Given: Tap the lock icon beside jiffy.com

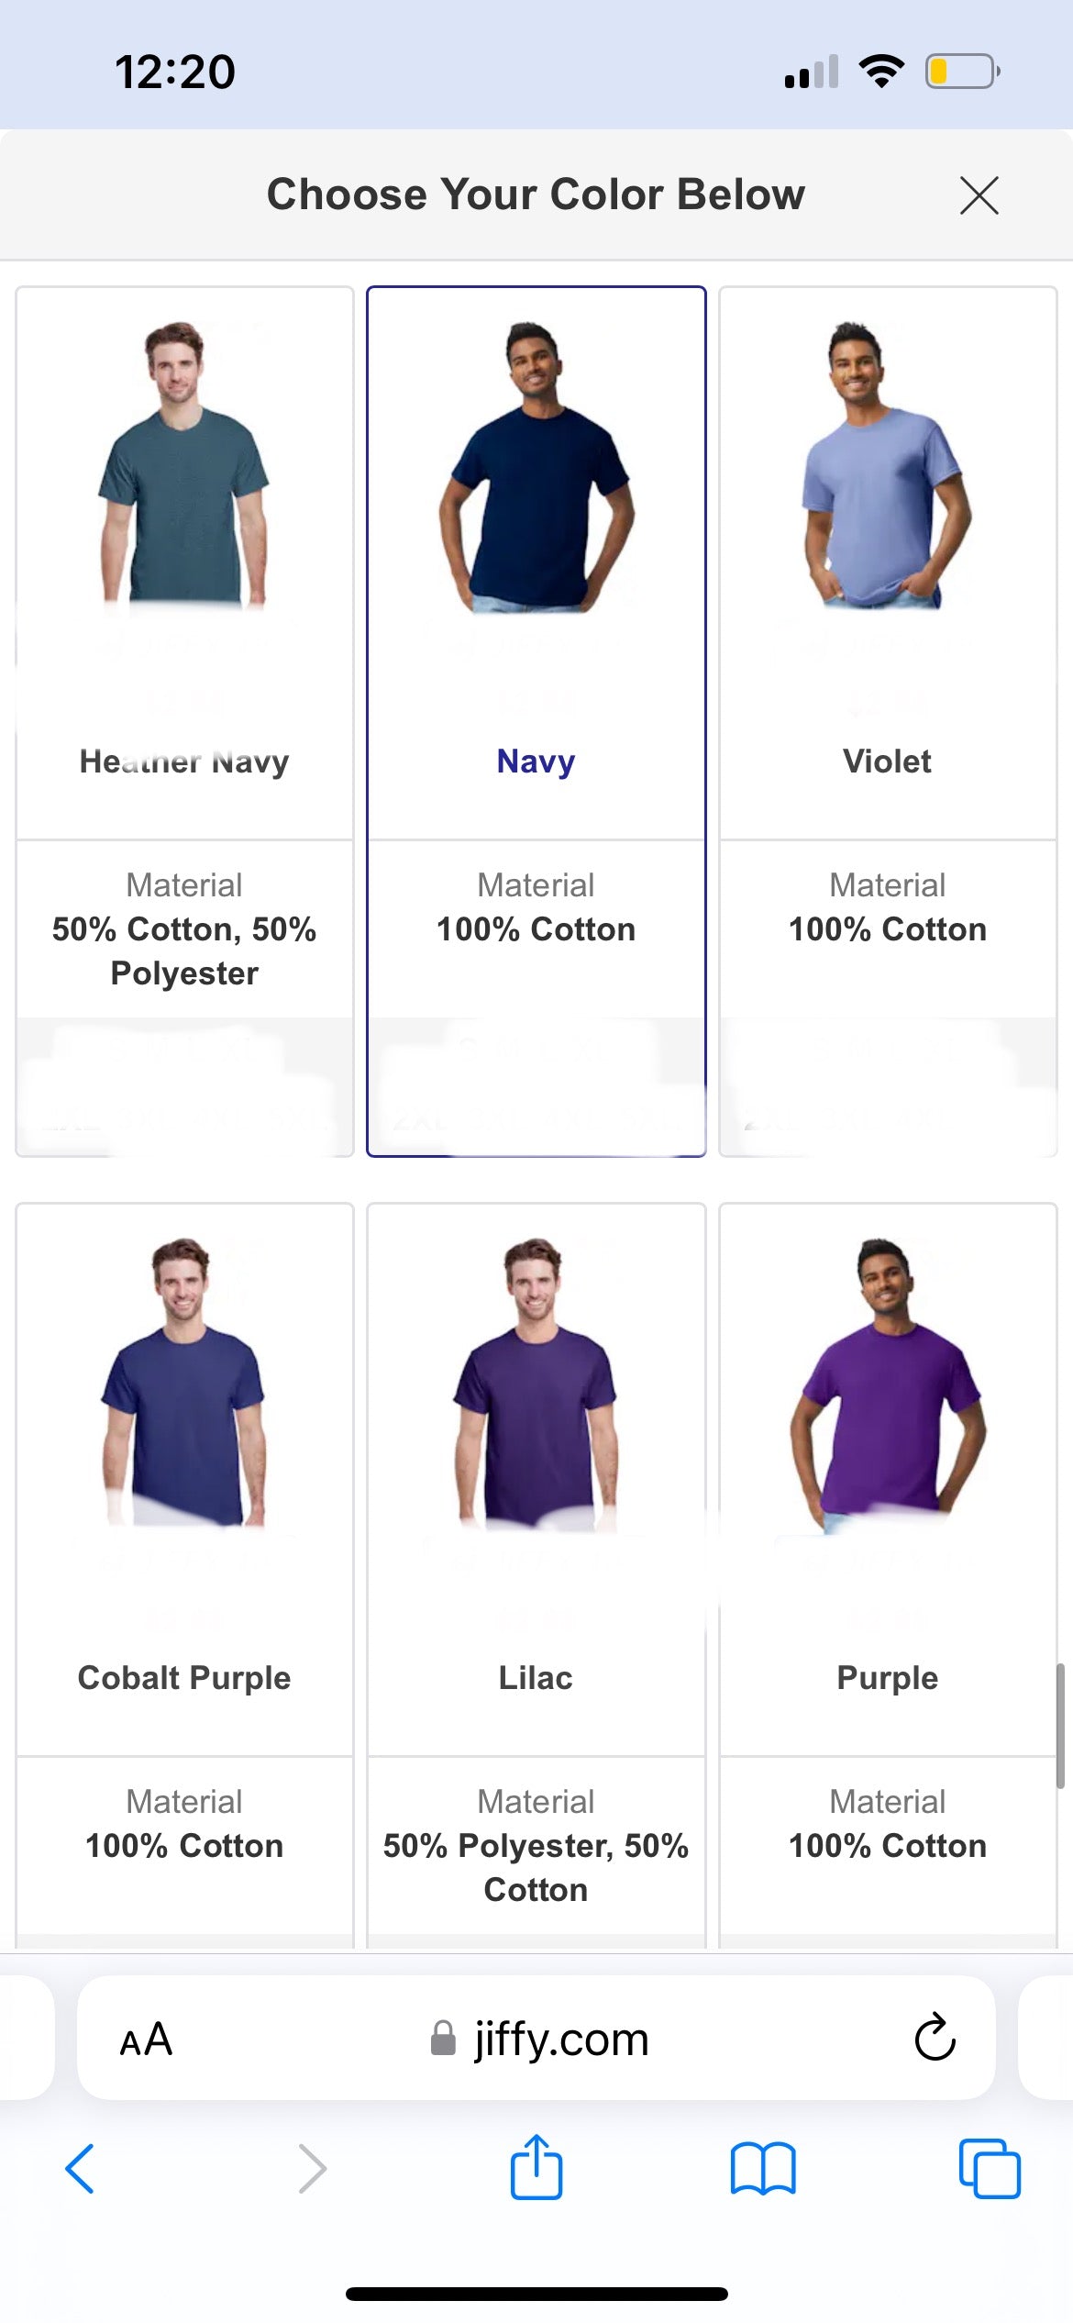Looking at the screenshot, I should tap(444, 2039).
